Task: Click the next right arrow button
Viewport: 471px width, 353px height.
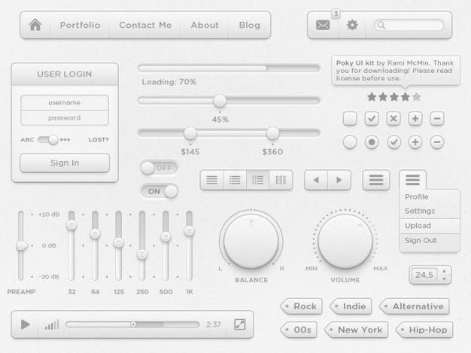Action: coord(339,180)
